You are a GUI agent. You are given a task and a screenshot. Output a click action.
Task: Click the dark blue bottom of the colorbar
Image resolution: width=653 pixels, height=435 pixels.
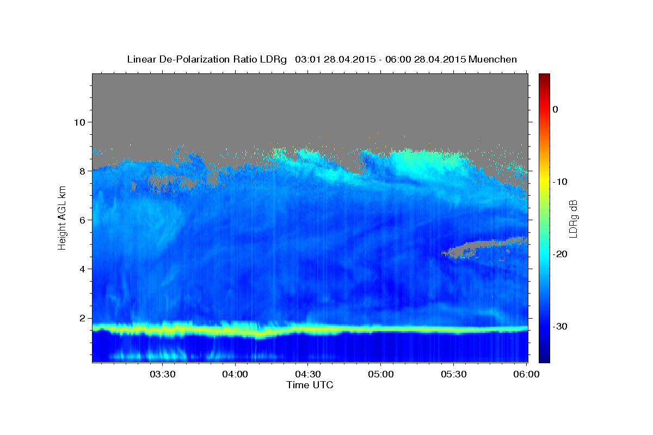[544, 356]
